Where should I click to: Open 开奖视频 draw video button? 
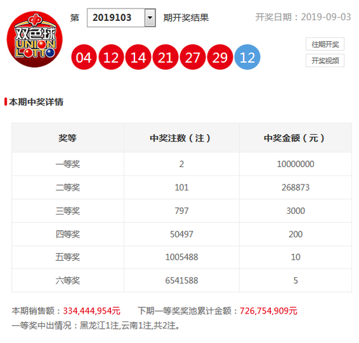click(325, 61)
